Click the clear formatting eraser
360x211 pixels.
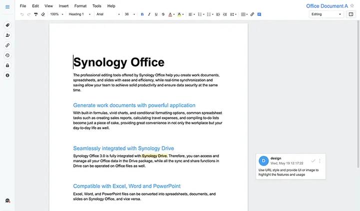43,14
